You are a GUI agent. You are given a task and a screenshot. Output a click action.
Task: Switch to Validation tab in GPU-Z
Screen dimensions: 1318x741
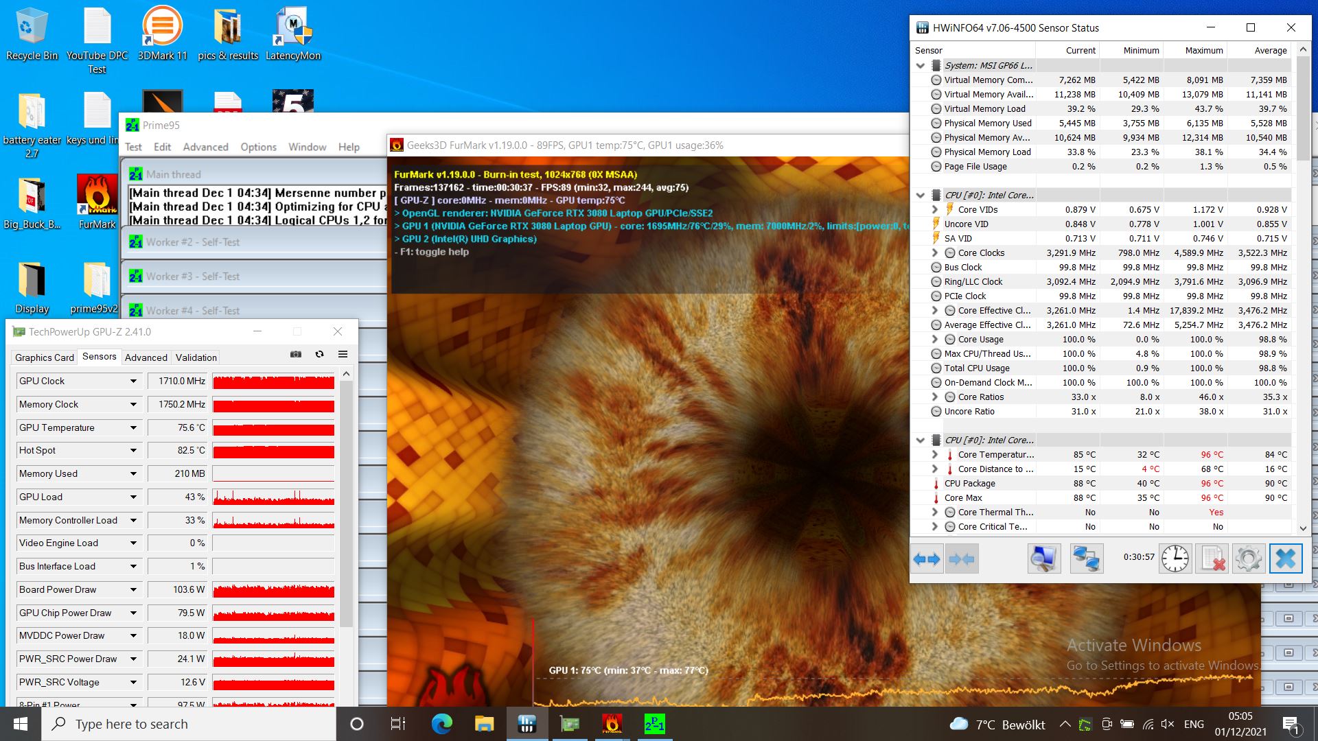coord(196,357)
